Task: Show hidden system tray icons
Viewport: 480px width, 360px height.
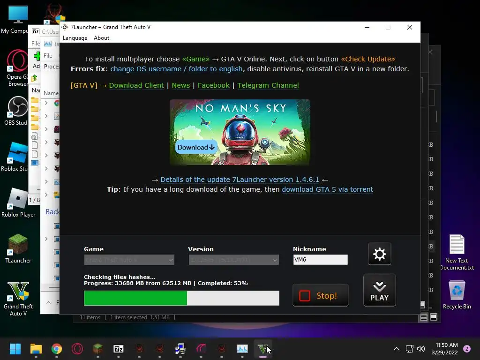Action: pyautogui.click(x=396, y=349)
